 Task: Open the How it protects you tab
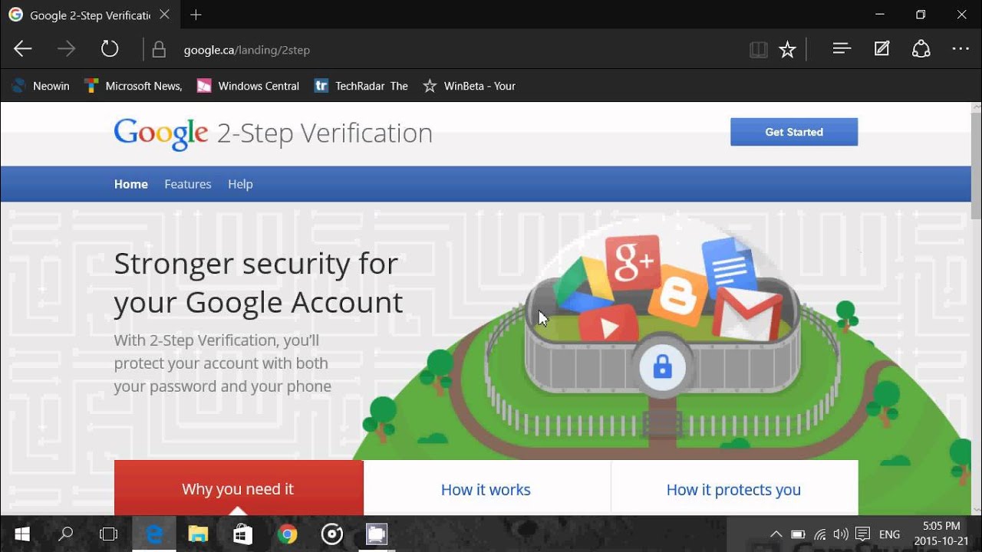click(734, 488)
